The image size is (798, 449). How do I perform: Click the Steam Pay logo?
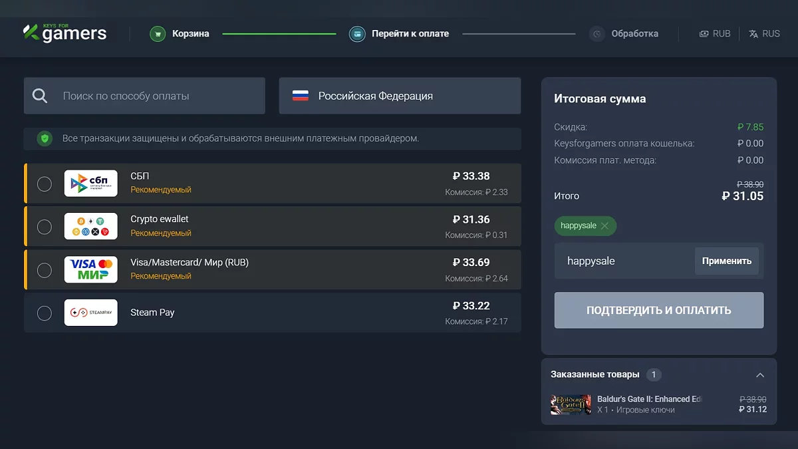click(x=90, y=313)
